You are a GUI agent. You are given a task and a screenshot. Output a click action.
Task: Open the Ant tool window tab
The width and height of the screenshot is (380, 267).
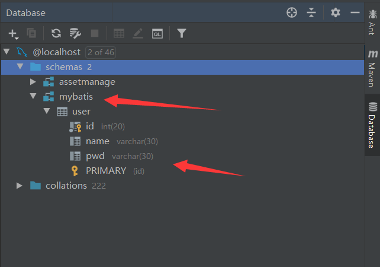[372, 23]
